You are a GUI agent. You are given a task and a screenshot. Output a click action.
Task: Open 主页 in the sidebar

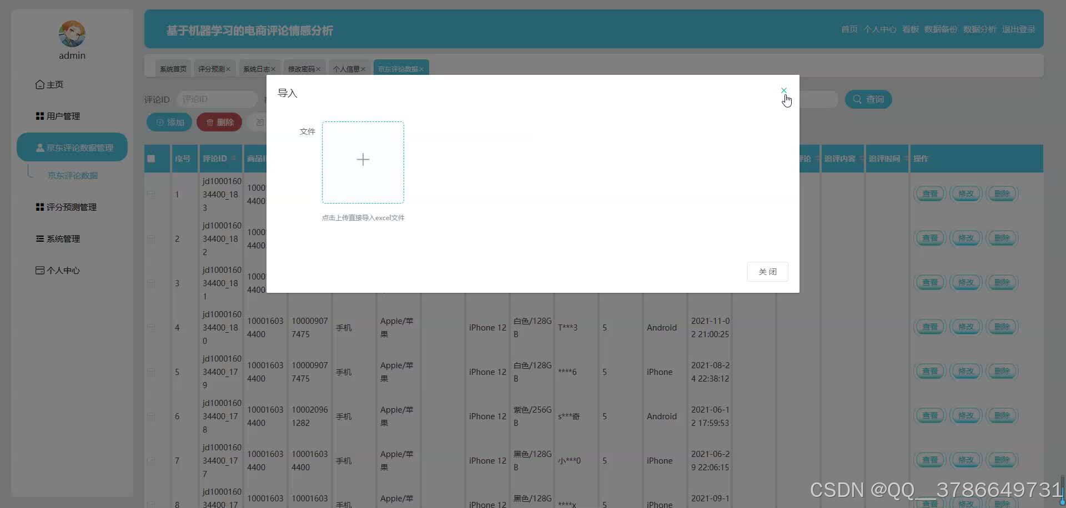[49, 85]
